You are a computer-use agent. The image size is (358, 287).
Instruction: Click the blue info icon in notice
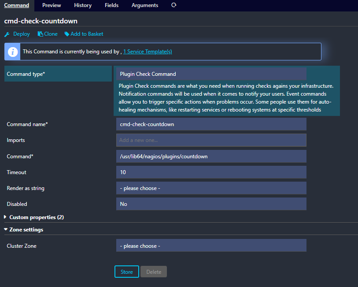tap(13, 52)
